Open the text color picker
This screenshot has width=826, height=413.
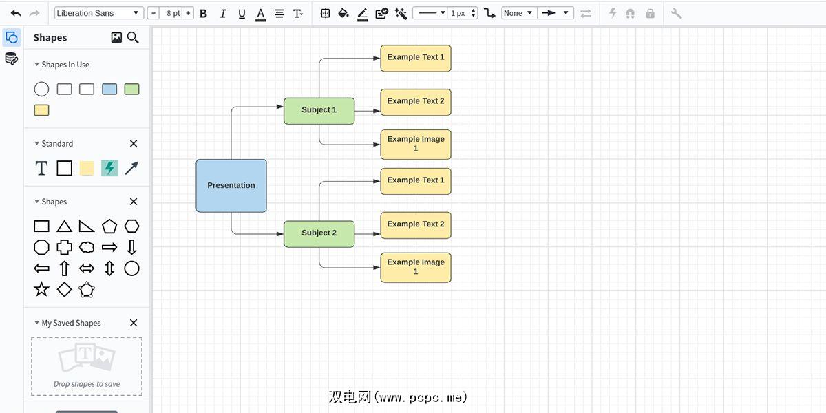[x=260, y=14]
